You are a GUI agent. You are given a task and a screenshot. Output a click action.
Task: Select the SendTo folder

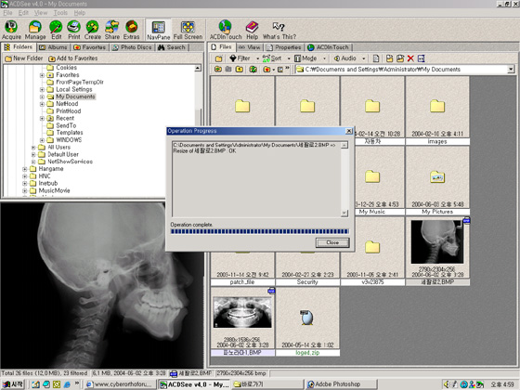pyautogui.click(x=66, y=125)
